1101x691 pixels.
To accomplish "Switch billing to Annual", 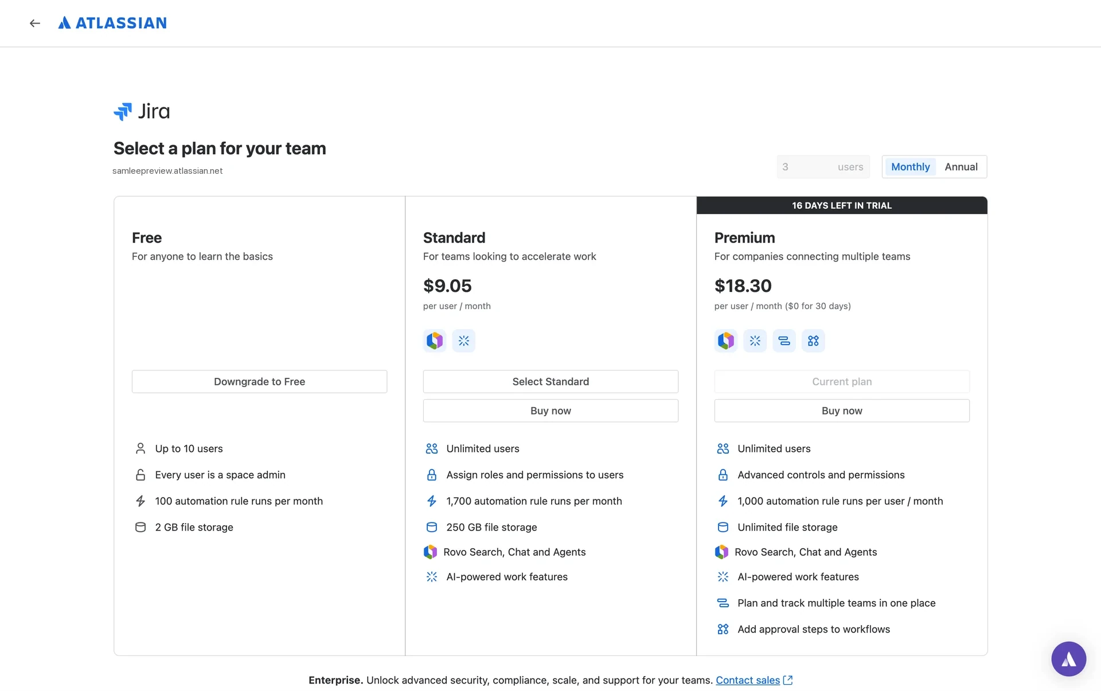I will pyautogui.click(x=961, y=167).
